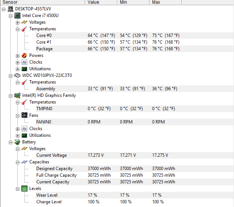The height and width of the screenshot is (207, 234).
Task: Click the WDC hard drive icon
Action: pyautogui.click(x=17, y=75)
